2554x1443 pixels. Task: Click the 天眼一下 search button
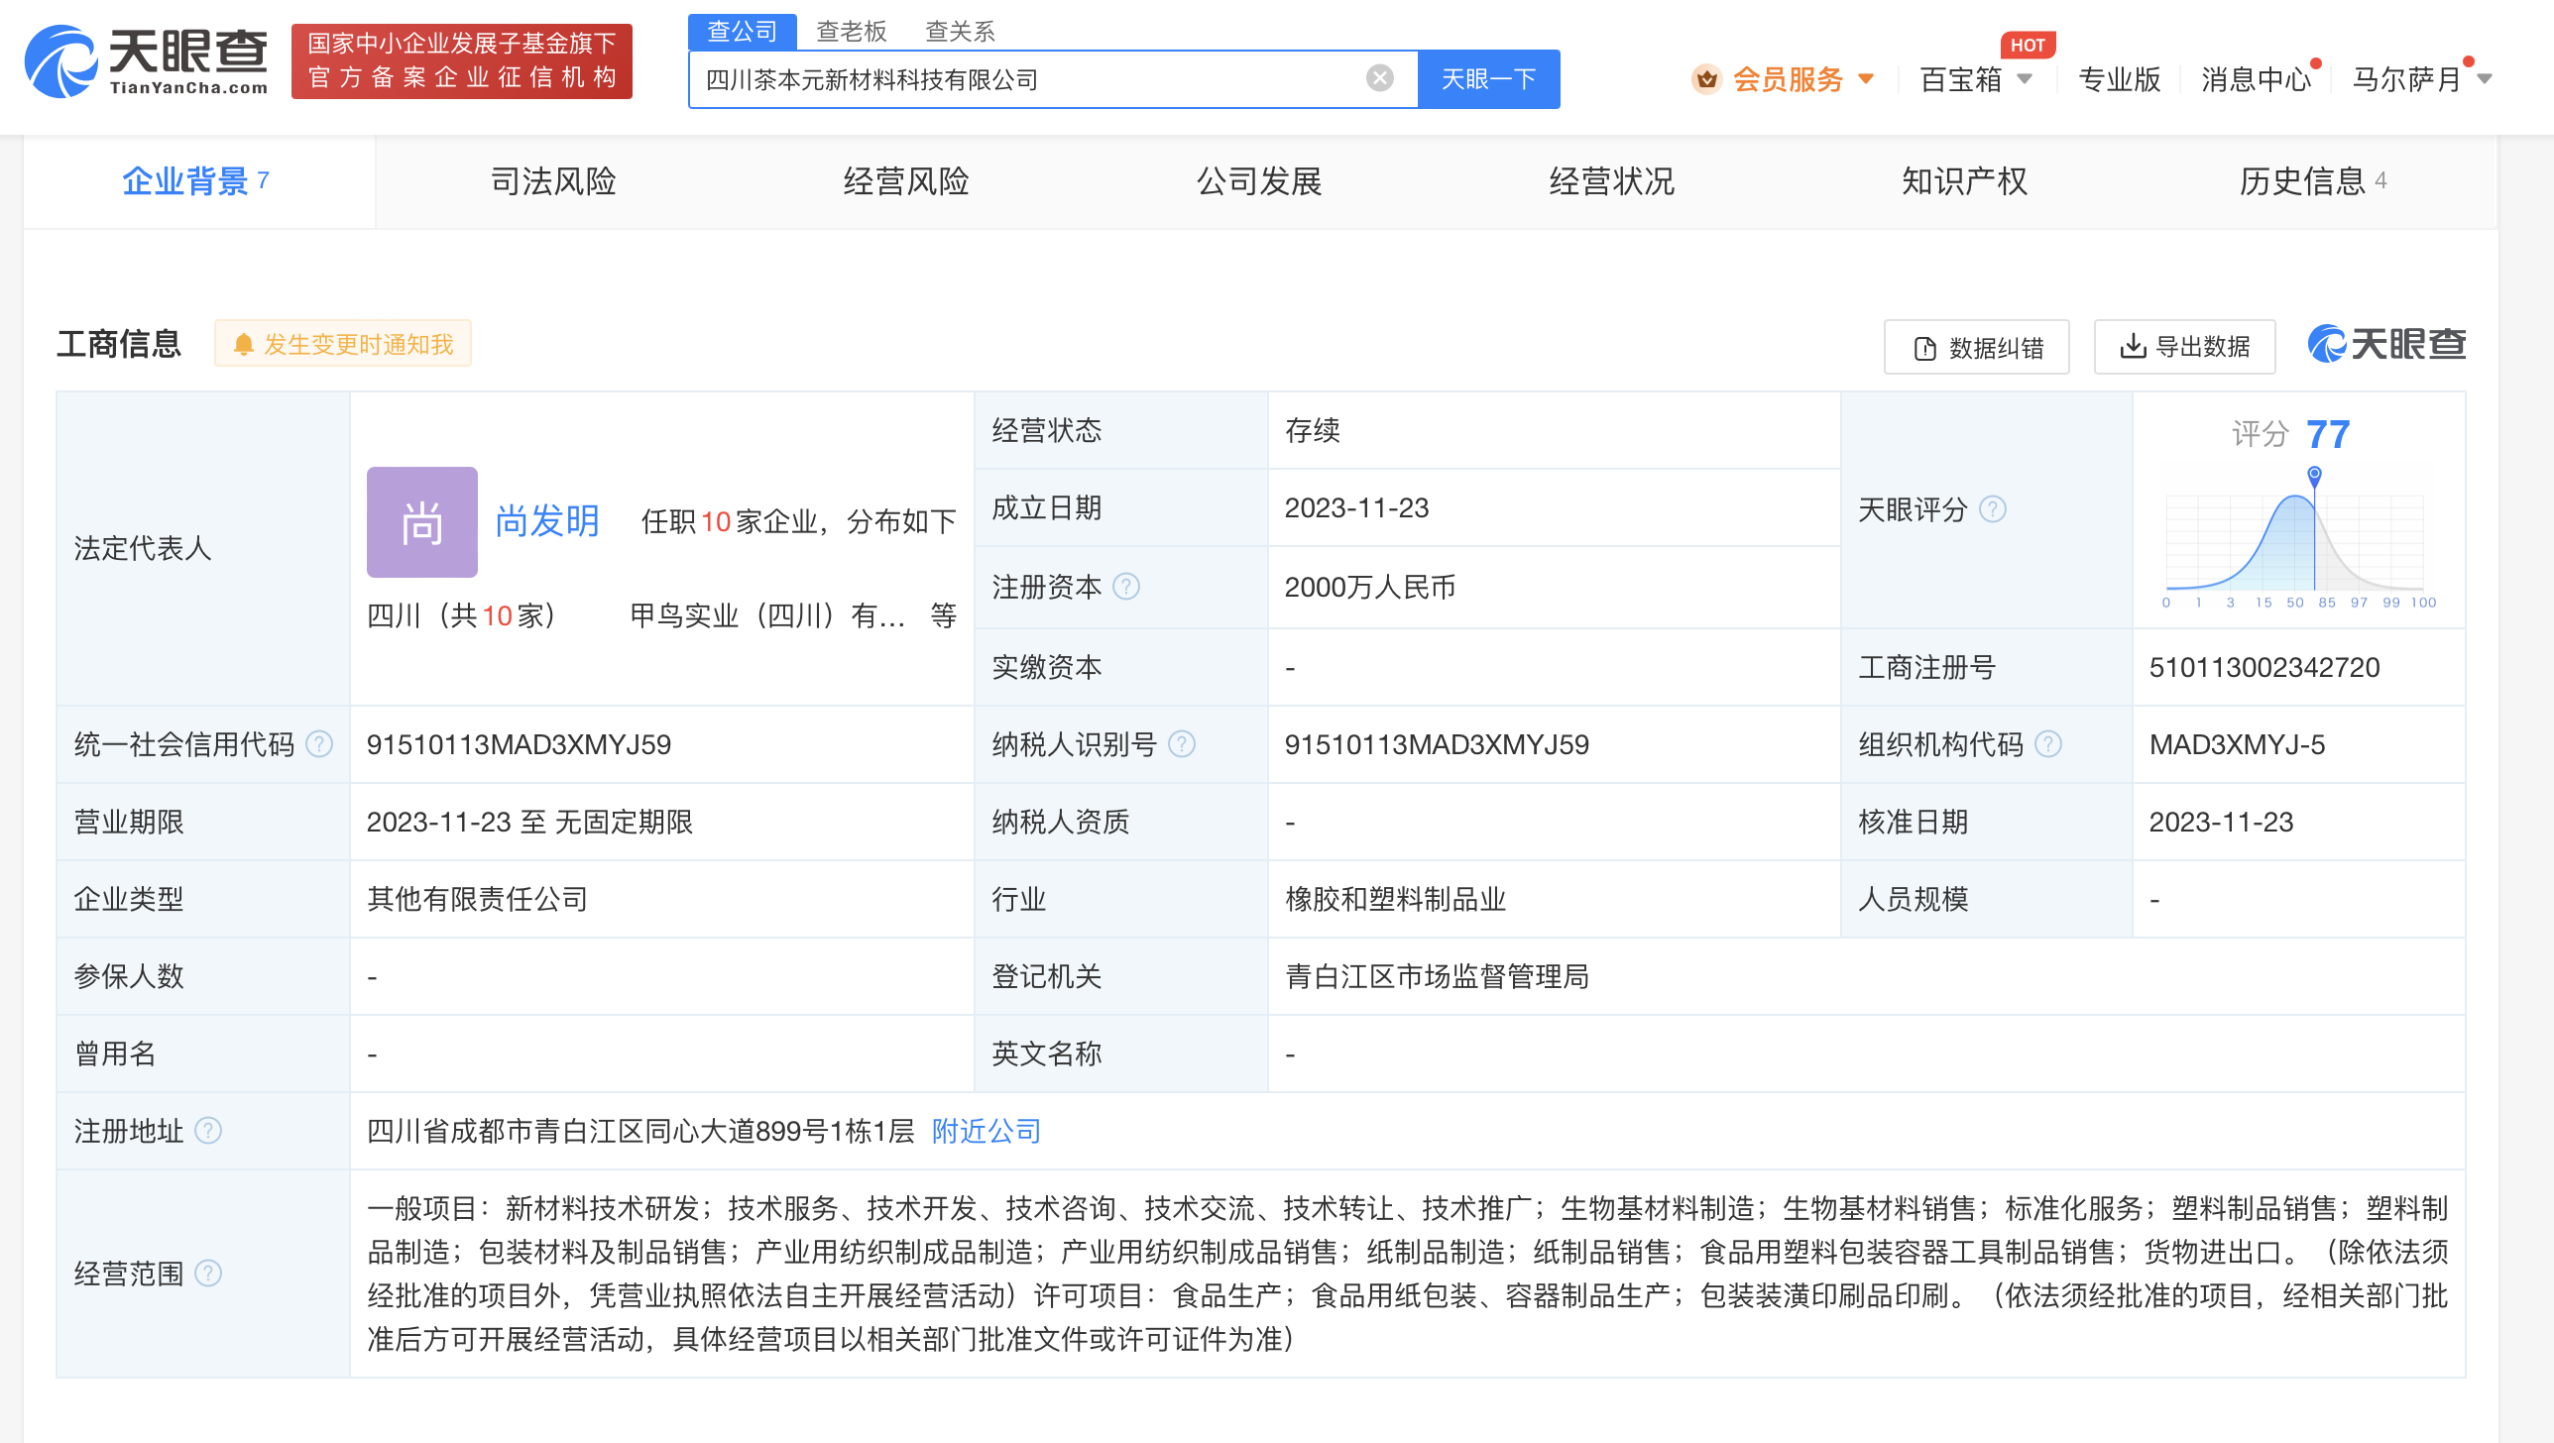[x=1487, y=79]
